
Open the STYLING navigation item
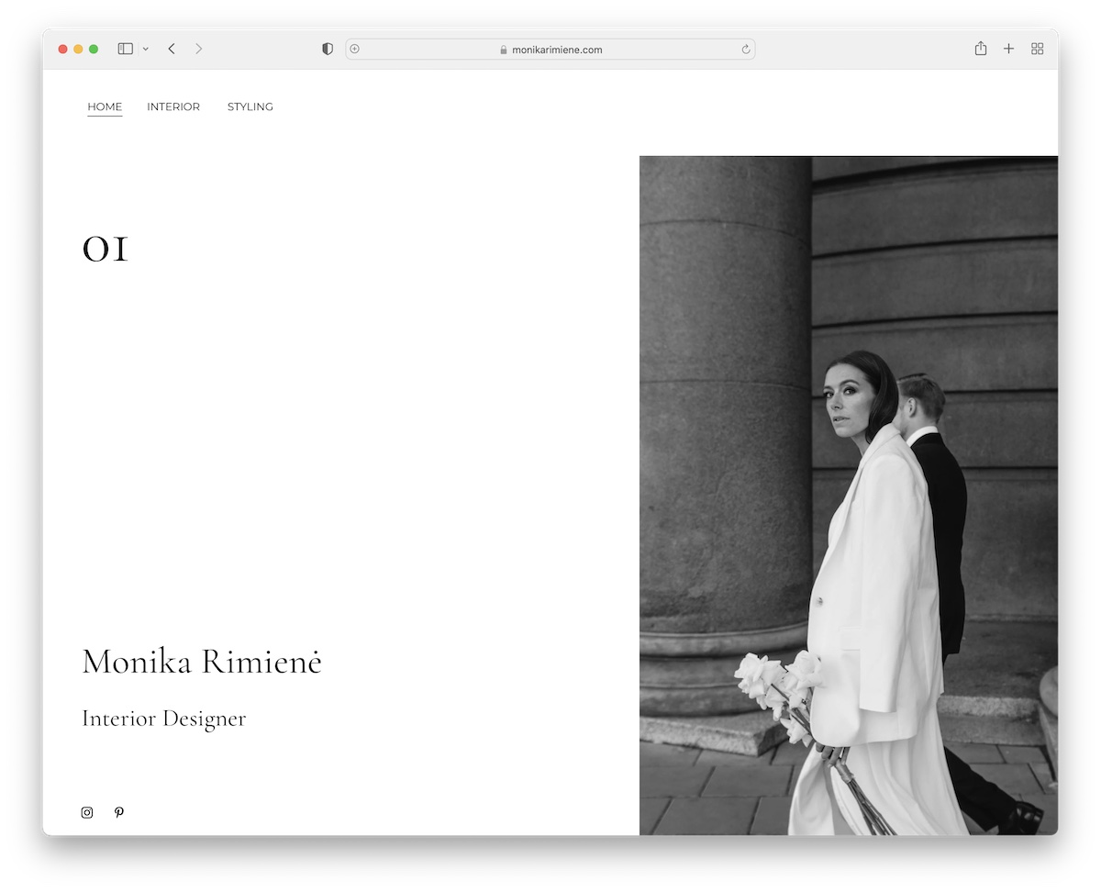pyautogui.click(x=250, y=106)
